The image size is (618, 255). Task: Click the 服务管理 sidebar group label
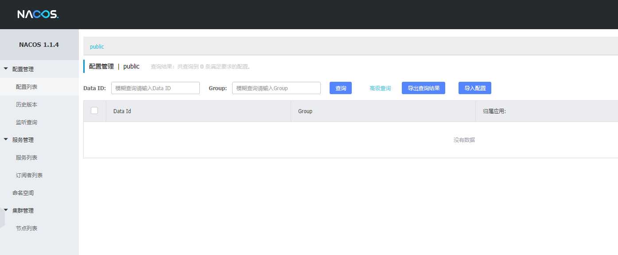(23, 140)
